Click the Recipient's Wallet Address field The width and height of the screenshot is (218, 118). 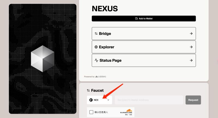[149, 100]
